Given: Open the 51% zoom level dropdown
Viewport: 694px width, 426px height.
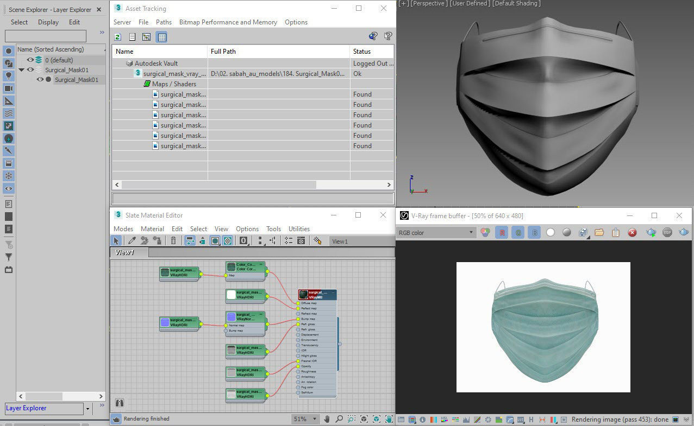Looking at the screenshot, I should 305,419.
